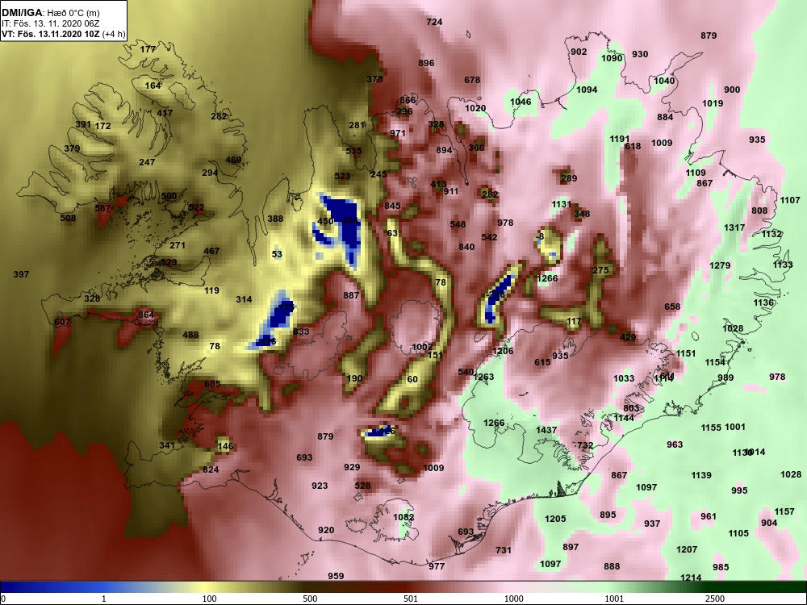The height and width of the screenshot is (605, 807).
Task: Click the map value '1317'
Action: point(734,228)
